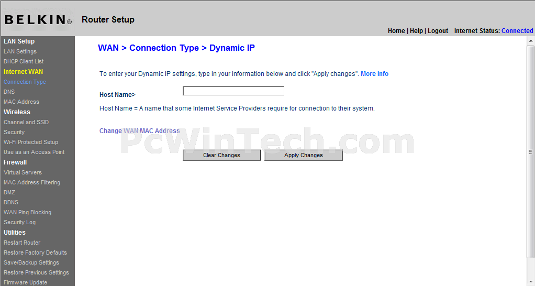Open DHCP Client List page
This screenshot has height=286, width=535.
(24, 61)
